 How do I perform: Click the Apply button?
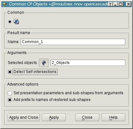[x=54, y=117]
